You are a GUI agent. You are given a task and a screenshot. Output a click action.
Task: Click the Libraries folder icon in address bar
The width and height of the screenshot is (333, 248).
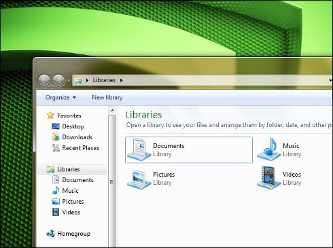pyautogui.click(x=78, y=80)
